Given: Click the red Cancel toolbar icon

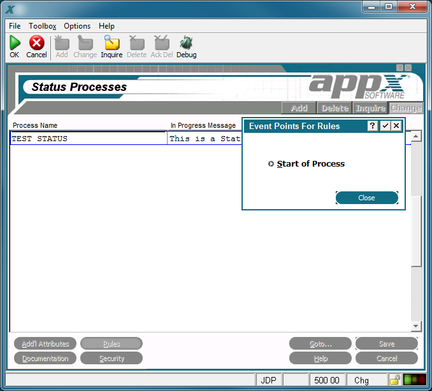Looking at the screenshot, I should pyautogui.click(x=37, y=43).
